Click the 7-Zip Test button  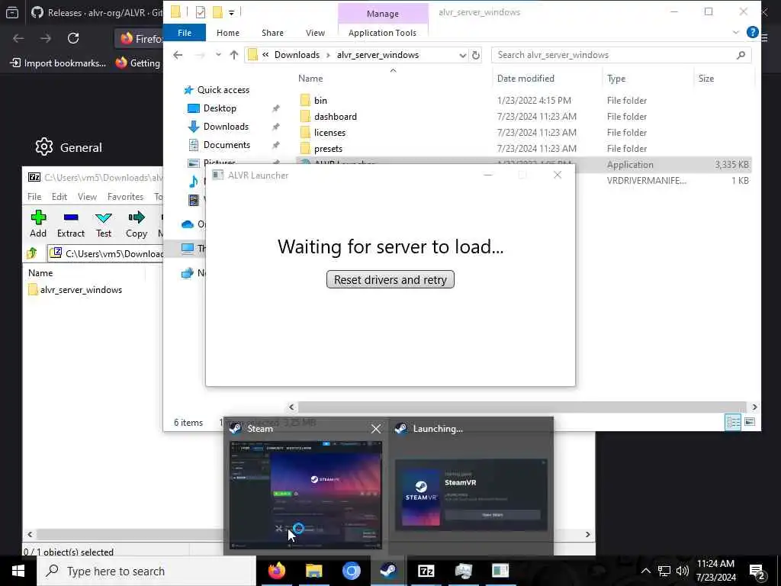(x=104, y=224)
